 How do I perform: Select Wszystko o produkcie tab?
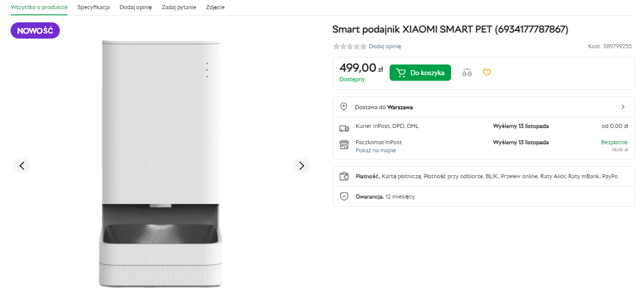coord(39,7)
